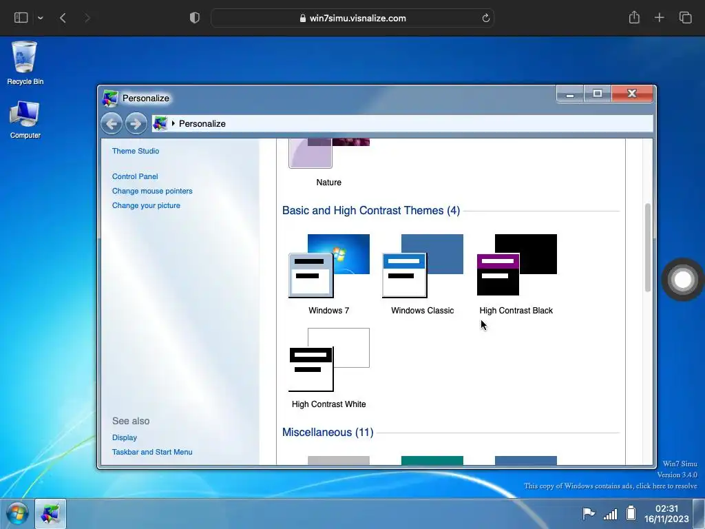Screen dimensions: 705x529
Task: Click the taskbar clock showing 02:31
Action: (666, 513)
